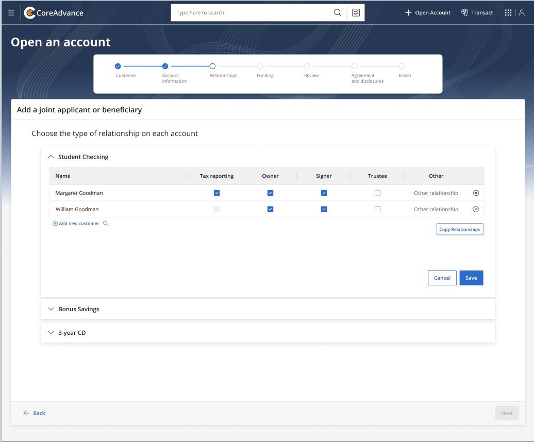Click the search magnifier icon
Viewport: 534px width, 442px height.
(x=338, y=12)
